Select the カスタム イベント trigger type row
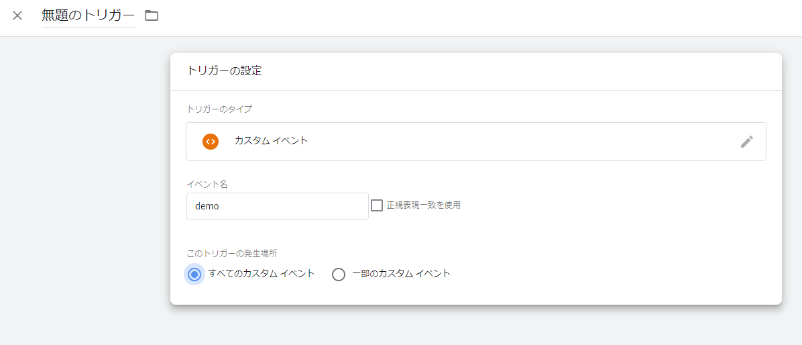The height and width of the screenshot is (345, 802). click(x=475, y=142)
